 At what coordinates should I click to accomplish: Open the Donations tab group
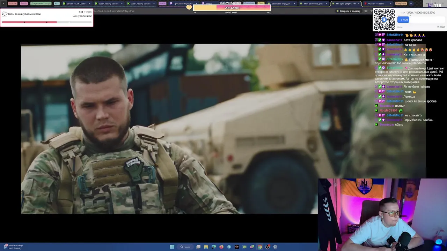click(249, 3)
